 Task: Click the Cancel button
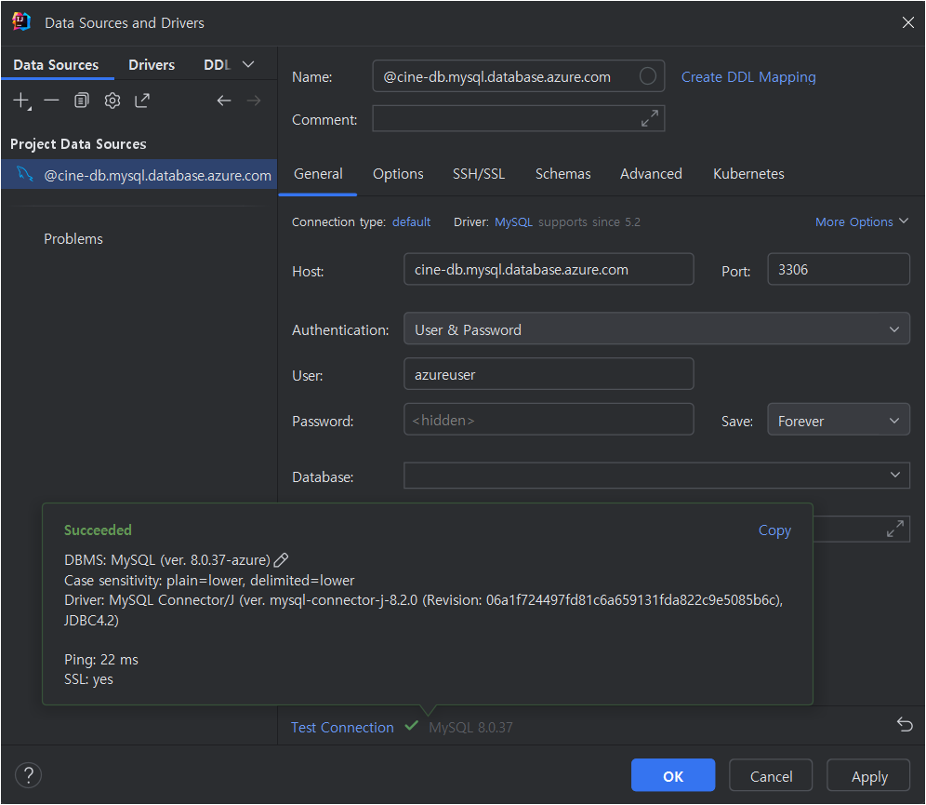point(771,775)
